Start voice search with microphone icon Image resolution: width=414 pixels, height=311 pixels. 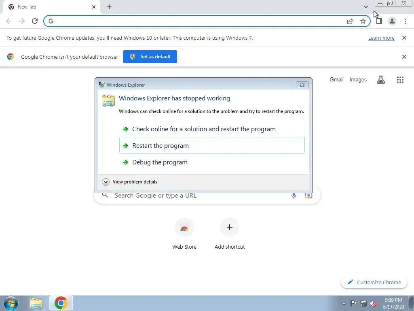tap(294, 196)
